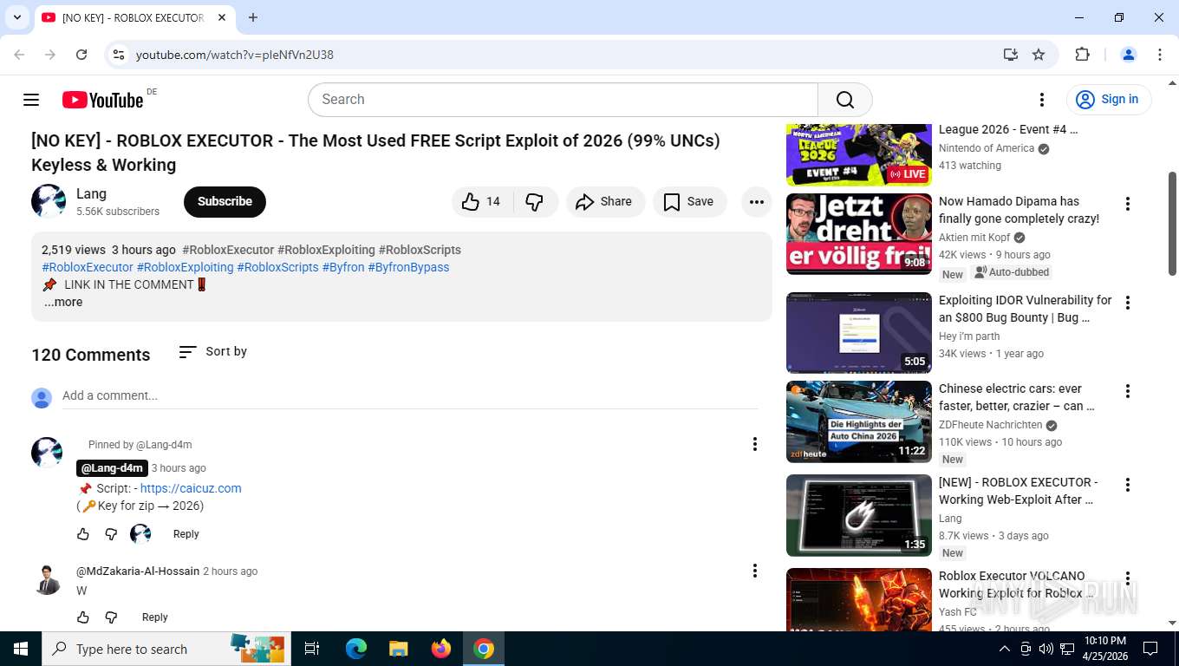
Task: Click Type here to search on taskbar
Action: coord(166,649)
